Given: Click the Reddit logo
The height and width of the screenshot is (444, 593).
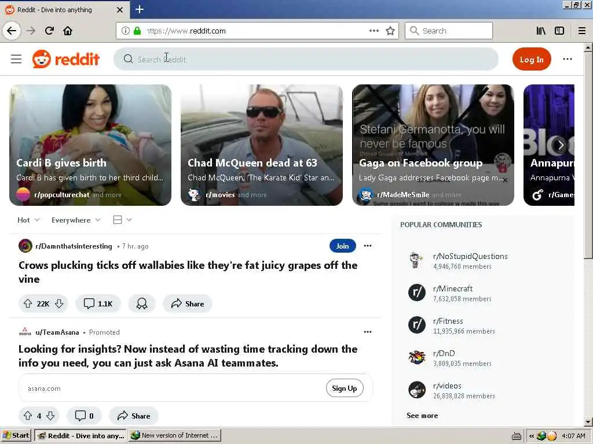Looking at the screenshot, I should pyautogui.click(x=66, y=60).
